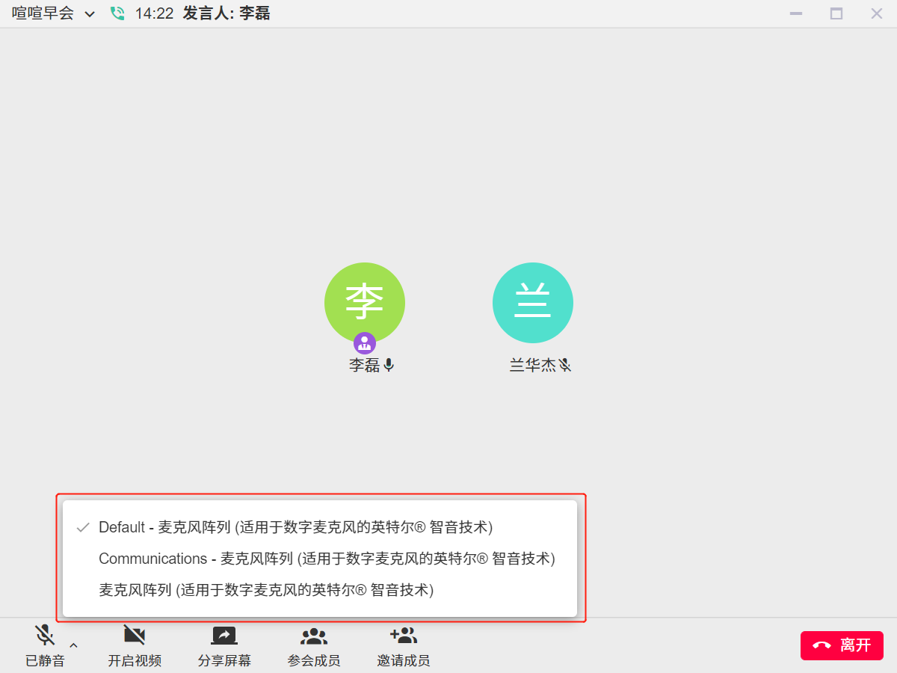Viewport: 897px width, 673px height.
Task: Collapse the microphone device list arrow
Action: [x=73, y=645]
